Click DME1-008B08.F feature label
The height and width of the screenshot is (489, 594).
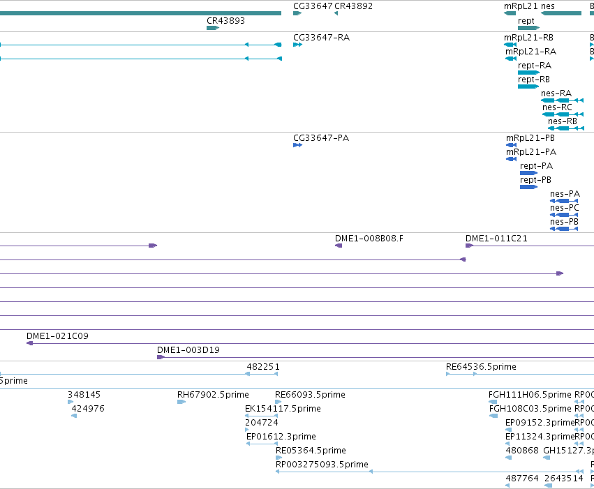click(x=369, y=239)
